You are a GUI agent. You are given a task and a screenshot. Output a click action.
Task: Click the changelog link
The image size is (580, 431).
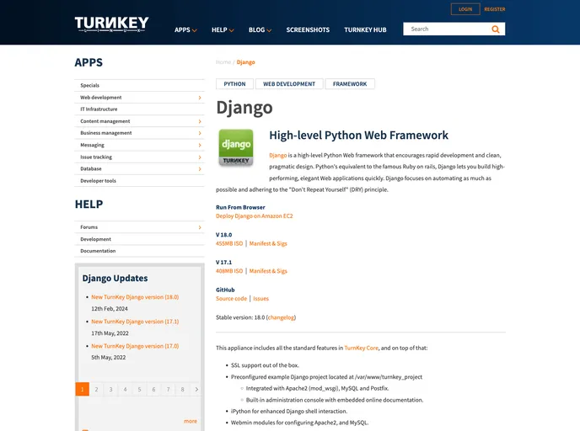click(281, 317)
